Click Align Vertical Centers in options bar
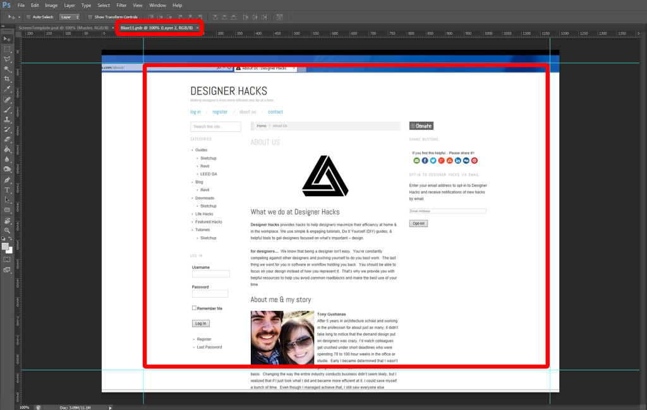Viewport: 647px width, 410px height. click(160, 17)
